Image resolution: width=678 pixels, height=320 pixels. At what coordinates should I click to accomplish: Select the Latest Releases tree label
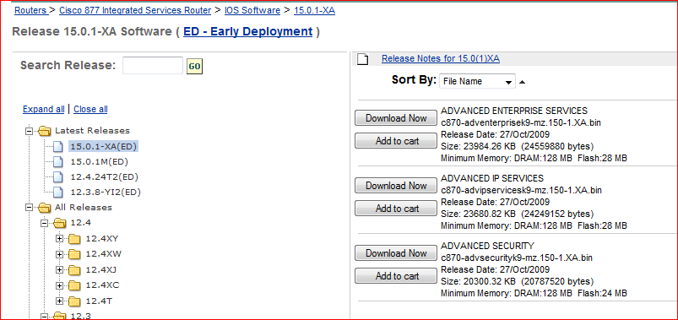click(92, 131)
